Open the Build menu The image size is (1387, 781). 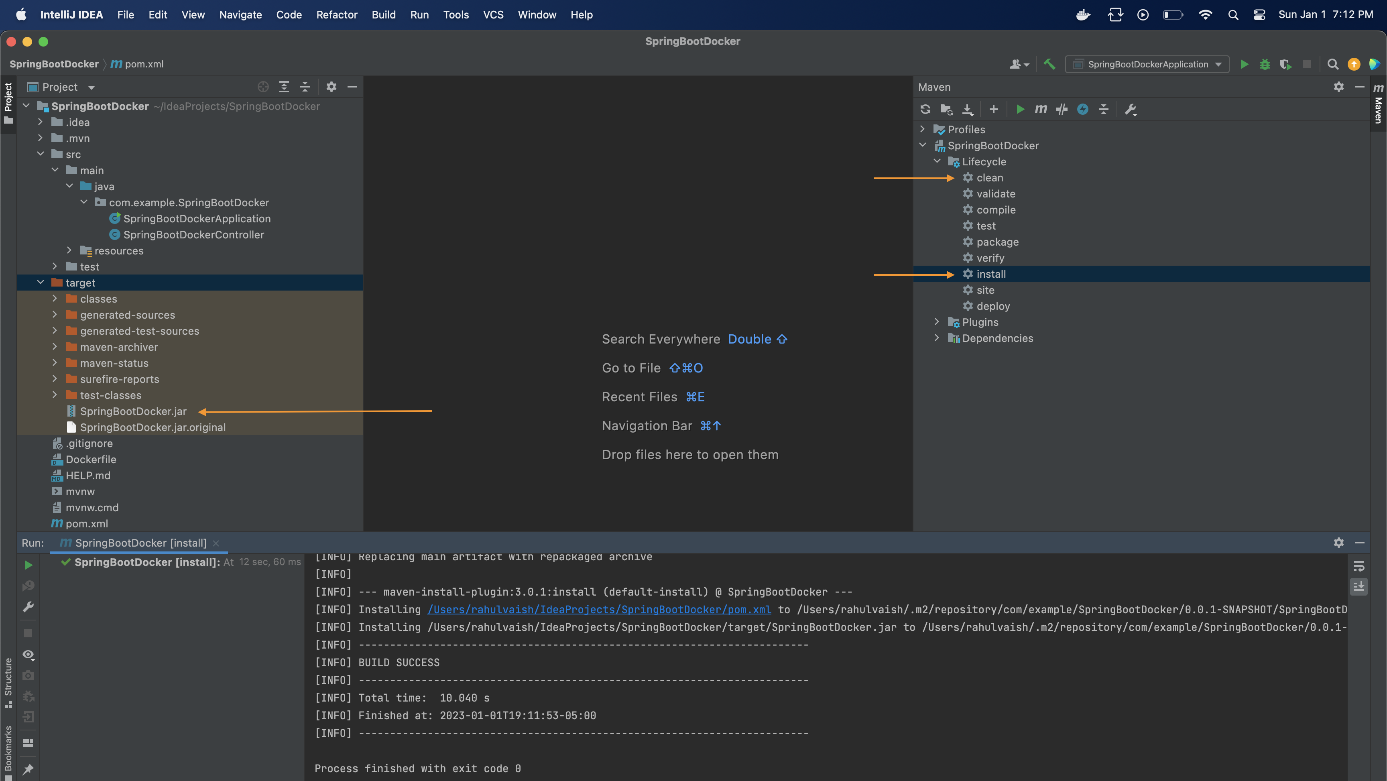(x=383, y=14)
